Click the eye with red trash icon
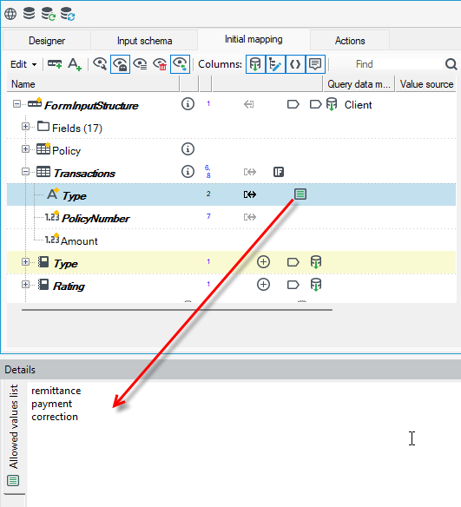Screen dimensions: 461x507 click(x=160, y=64)
